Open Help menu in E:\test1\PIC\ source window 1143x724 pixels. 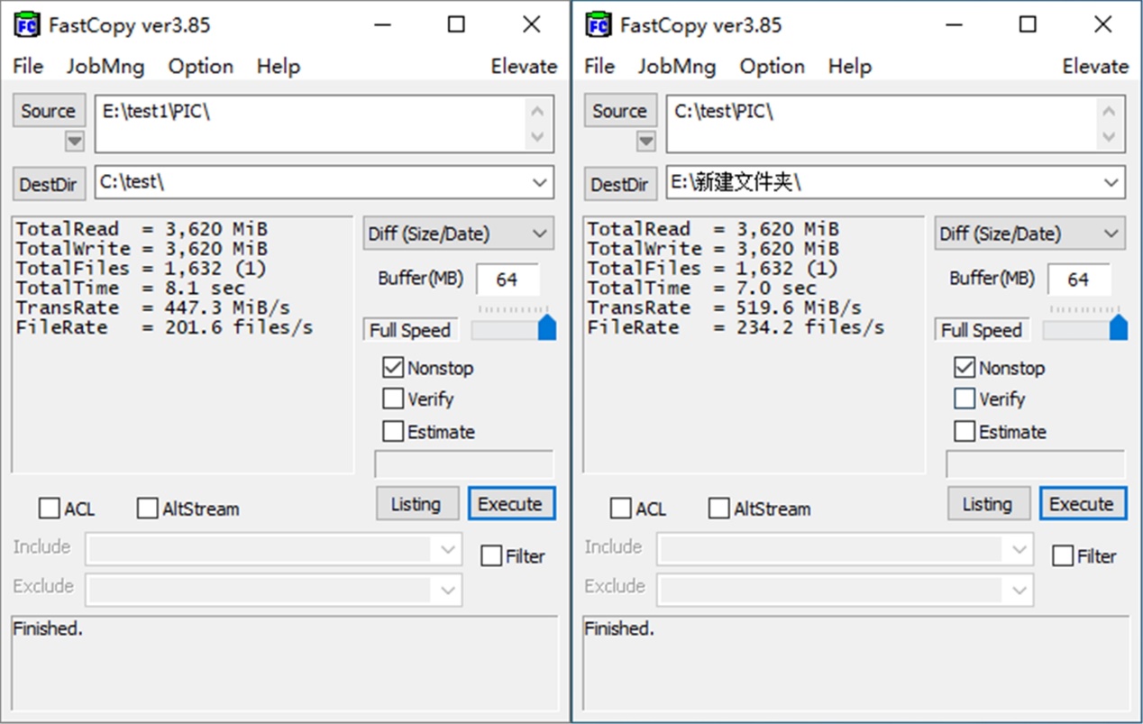278,66
